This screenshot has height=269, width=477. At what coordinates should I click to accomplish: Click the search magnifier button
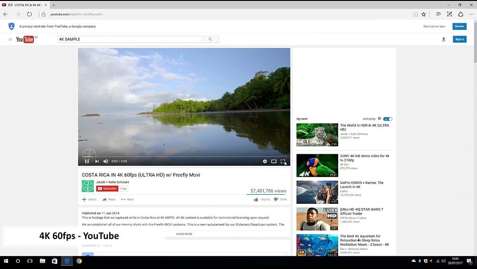(x=210, y=39)
